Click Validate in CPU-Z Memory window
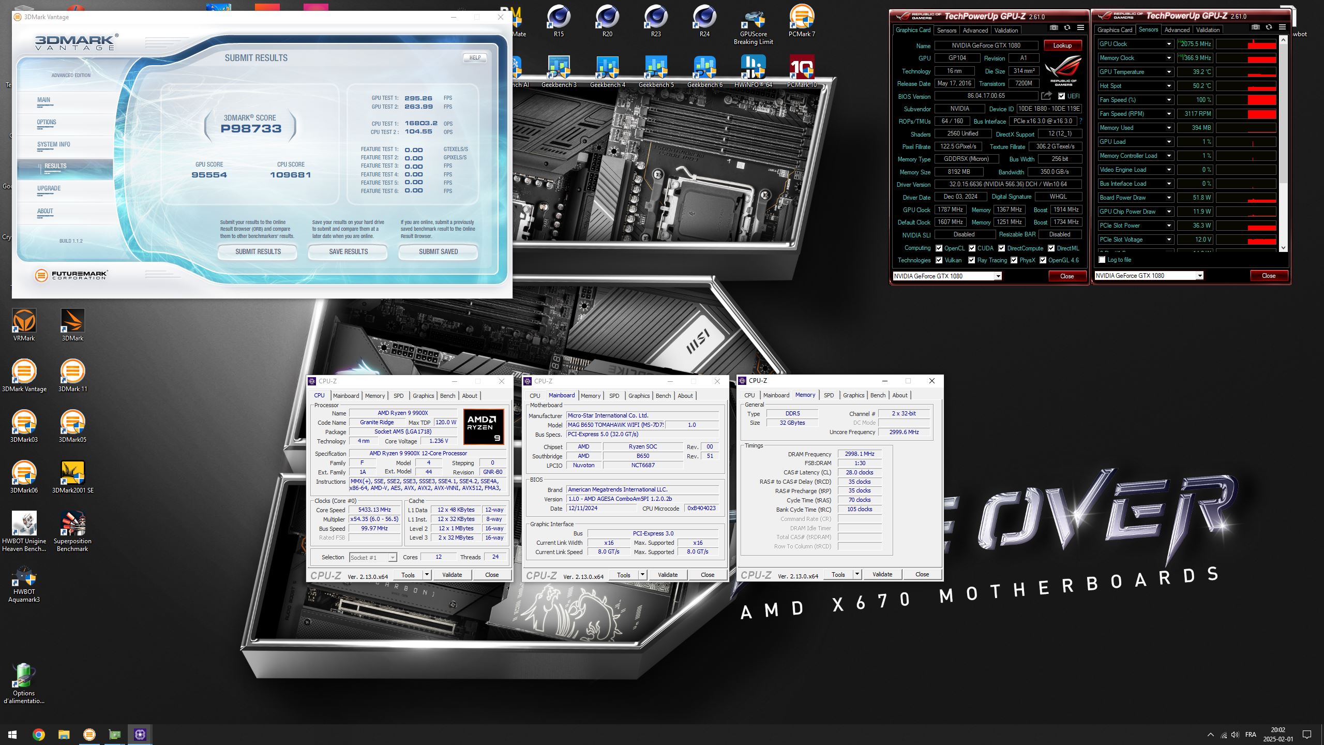The image size is (1324, 745). pyautogui.click(x=882, y=574)
